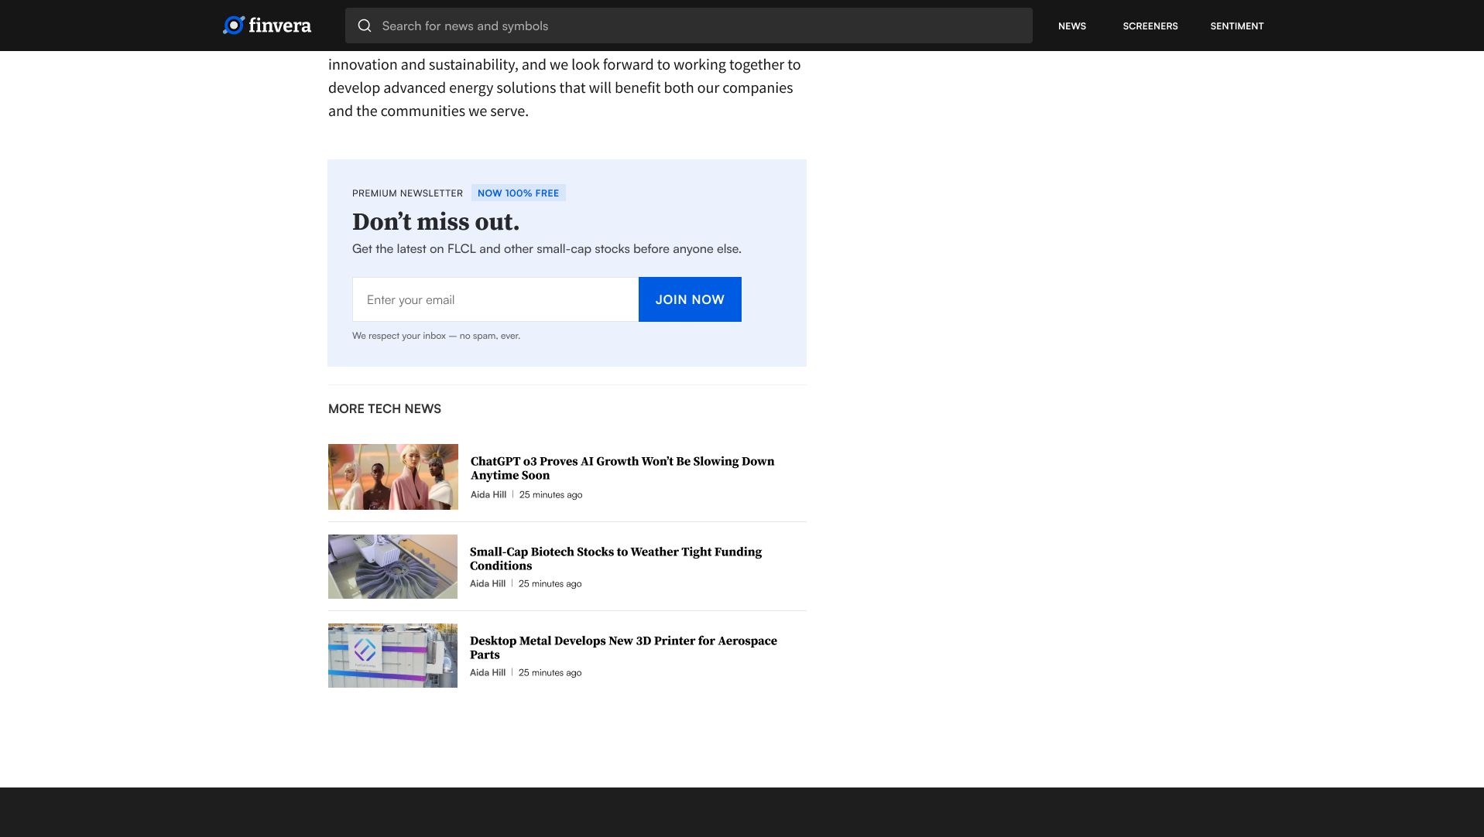
Task: Open the Screeners menu item
Action: coord(1150,26)
